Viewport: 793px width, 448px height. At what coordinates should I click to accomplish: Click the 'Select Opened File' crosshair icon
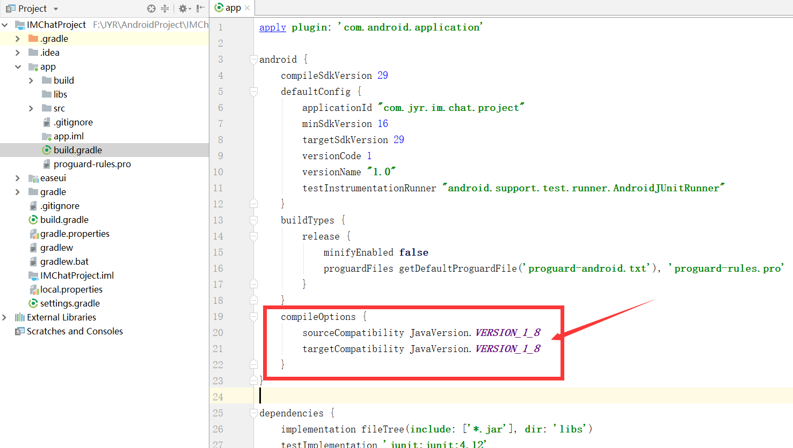152,9
